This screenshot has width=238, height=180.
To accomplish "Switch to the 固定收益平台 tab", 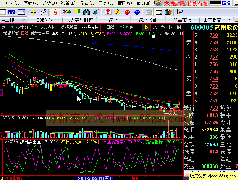I will [x=216, y=20].
